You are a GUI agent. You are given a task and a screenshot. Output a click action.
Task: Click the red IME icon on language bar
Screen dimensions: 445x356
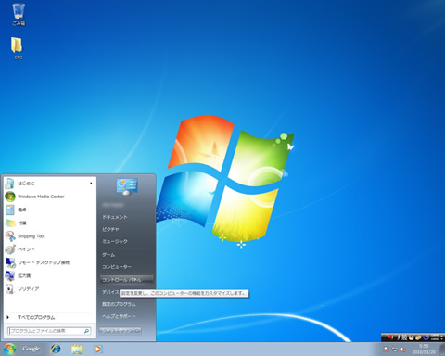(x=390, y=337)
